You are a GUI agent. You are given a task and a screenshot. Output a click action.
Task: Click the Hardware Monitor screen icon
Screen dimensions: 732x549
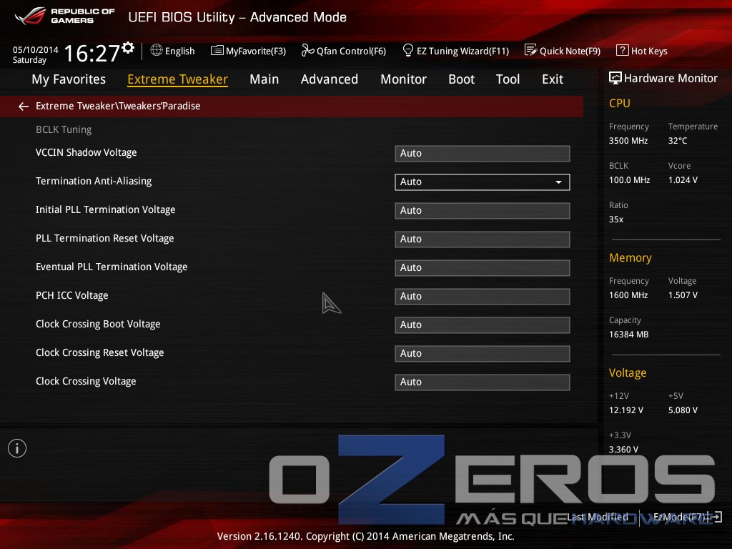tap(615, 78)
